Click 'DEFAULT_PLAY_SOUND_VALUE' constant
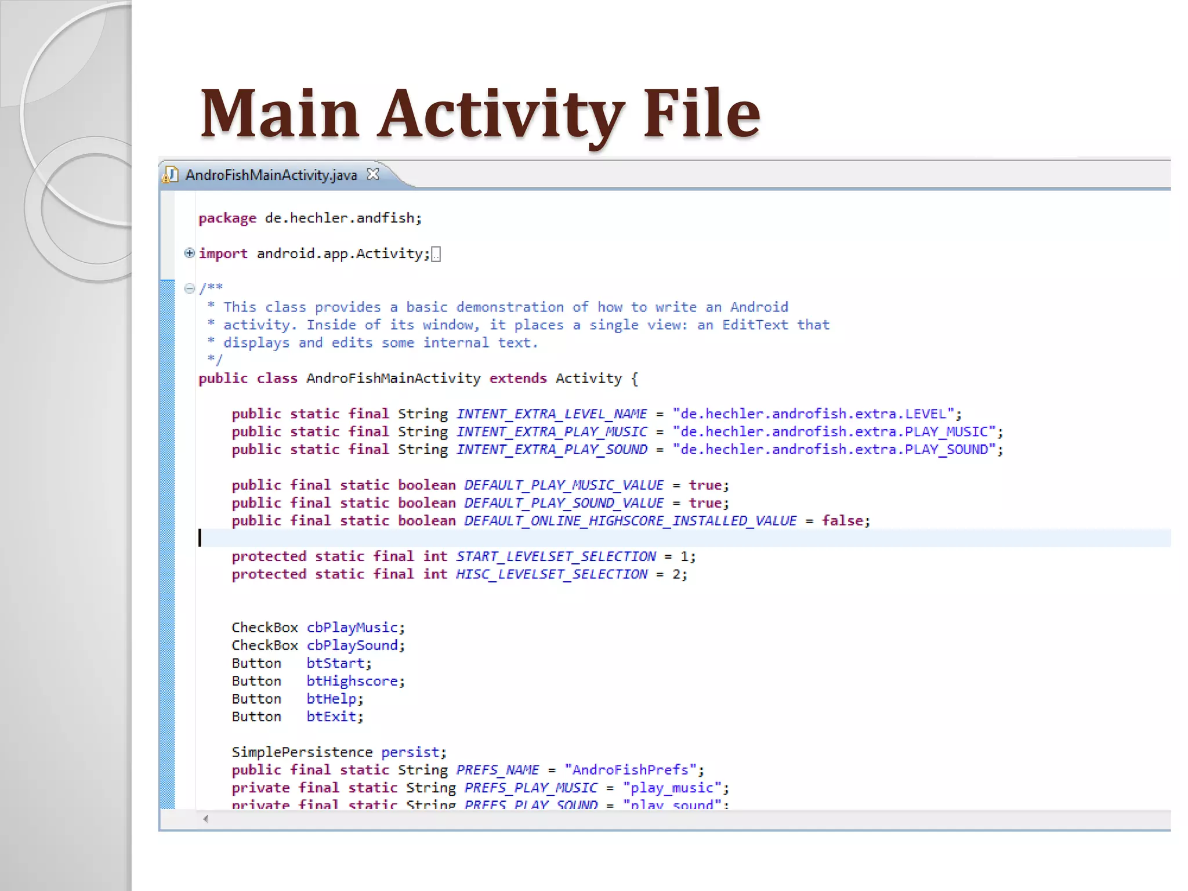Image resolution: width=1188 pixels, height=891 pixels. [x=563, y=504]
